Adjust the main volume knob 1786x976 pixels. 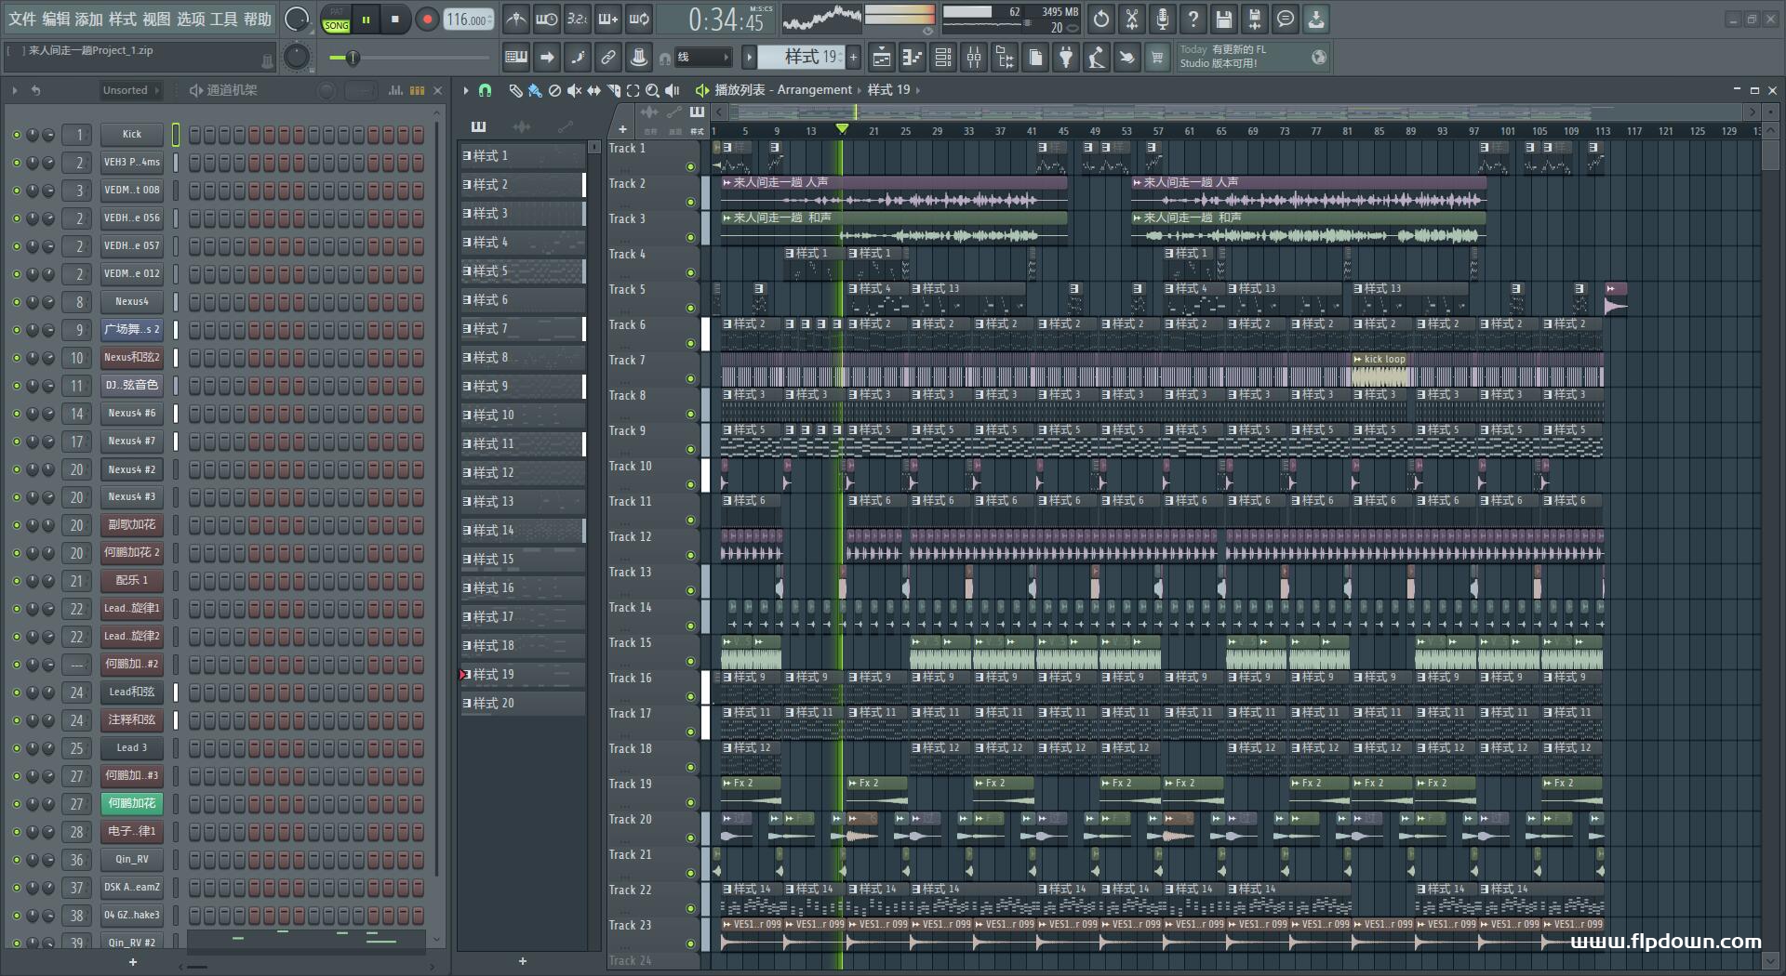(297, 19)
